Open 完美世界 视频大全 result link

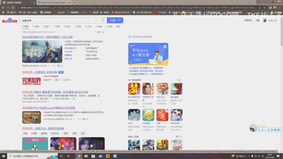43,129
